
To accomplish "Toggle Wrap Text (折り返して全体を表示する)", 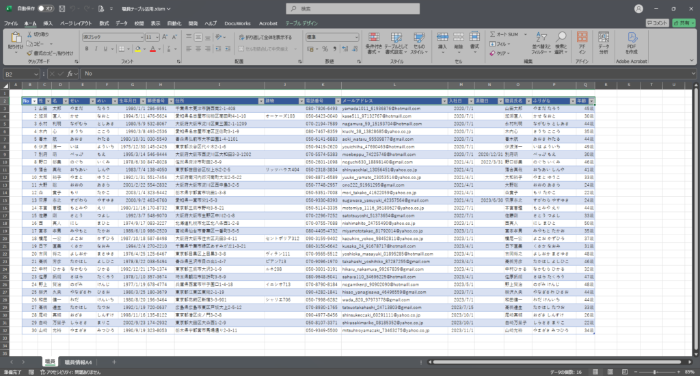I will click(265, 37).
